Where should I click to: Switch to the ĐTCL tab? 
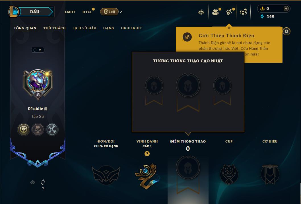[87, 12]
